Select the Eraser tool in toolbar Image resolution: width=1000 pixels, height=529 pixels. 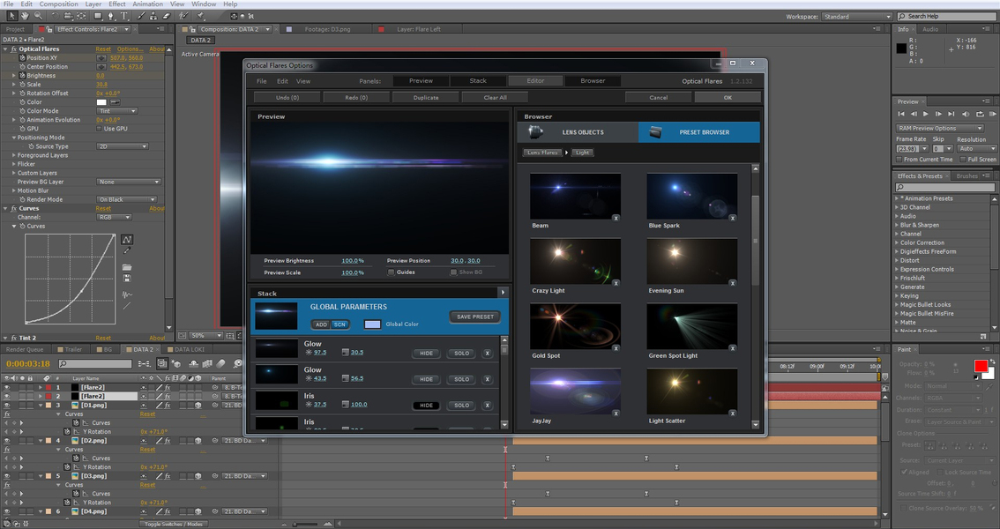point(166,16)
